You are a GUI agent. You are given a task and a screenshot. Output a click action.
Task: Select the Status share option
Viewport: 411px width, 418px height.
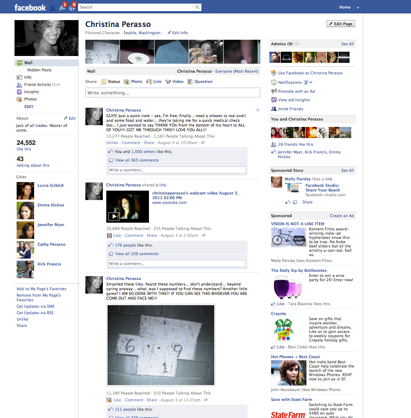(x=111, y=82)
